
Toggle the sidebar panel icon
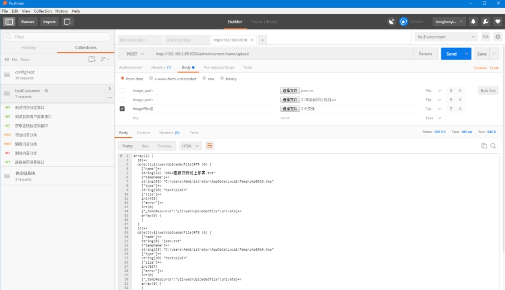9,22
